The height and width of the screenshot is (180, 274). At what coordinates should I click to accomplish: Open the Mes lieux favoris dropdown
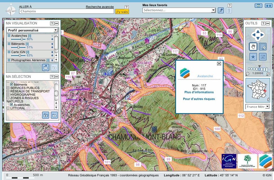pyautogui.click(x=179, y=10)
